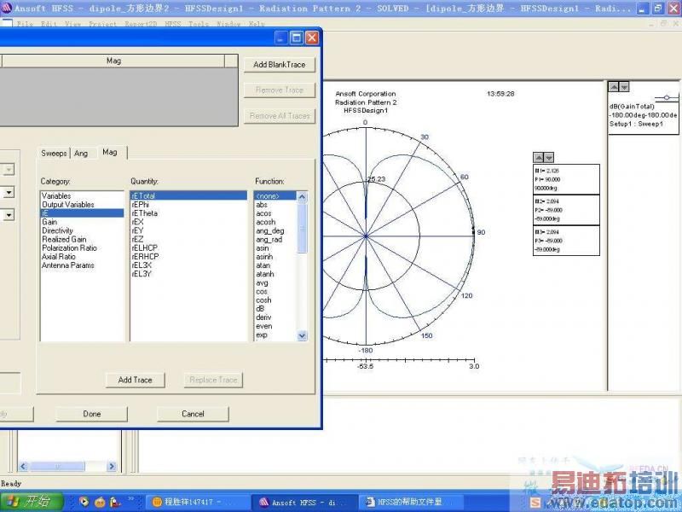Select <none> in the Function list
Image resolution: width=682 pixels, height=512 pixels.
(x=275, y=196)
